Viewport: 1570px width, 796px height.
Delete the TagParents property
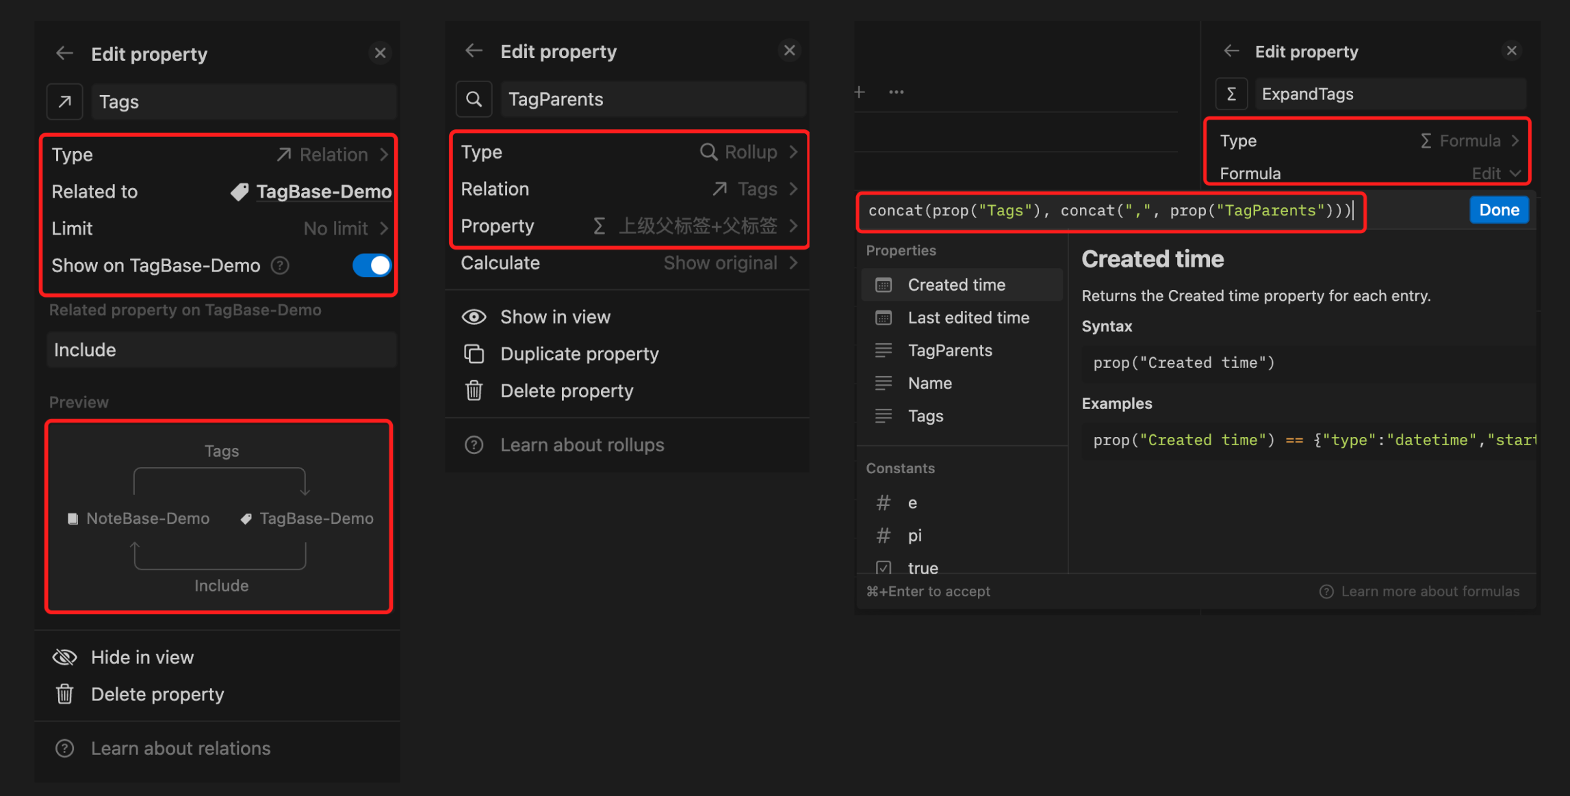[x=567, y=390]
